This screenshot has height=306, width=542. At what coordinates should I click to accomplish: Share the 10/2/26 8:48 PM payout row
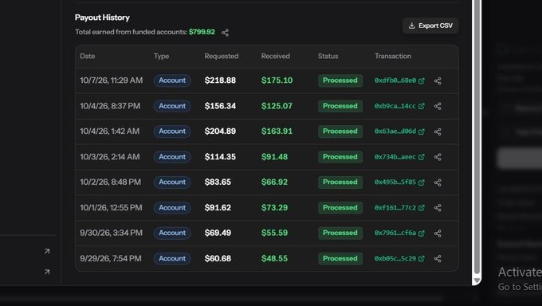[438, 182]
